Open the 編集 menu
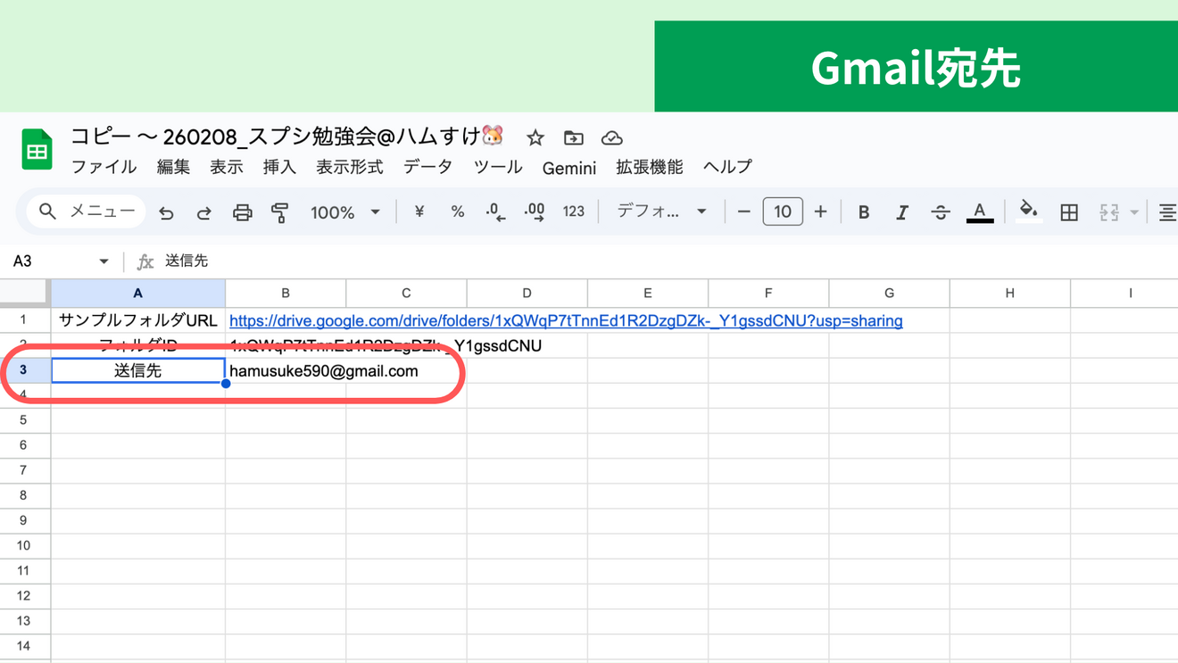 (x=173, y=168)
